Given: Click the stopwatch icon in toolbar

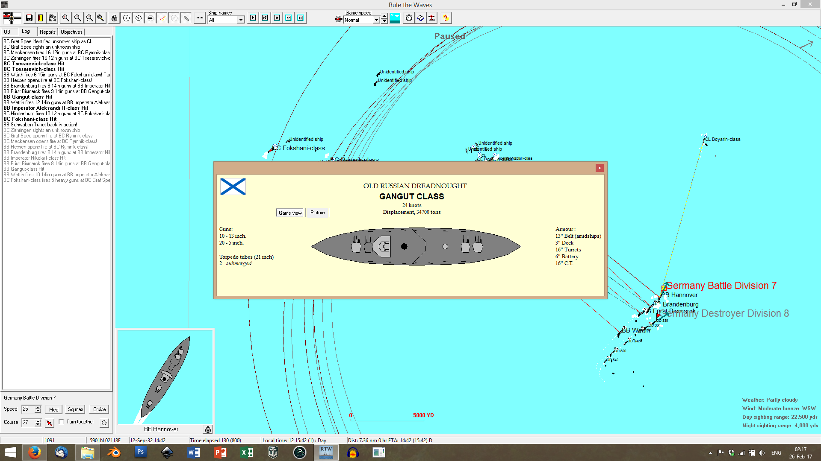Looking at the screenshot, I should (409, 18).
